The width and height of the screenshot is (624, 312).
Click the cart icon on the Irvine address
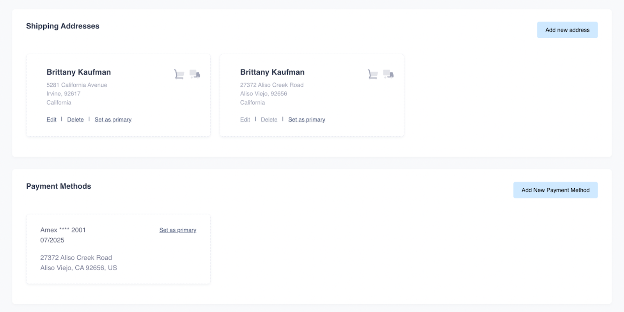tap(179, 74)
